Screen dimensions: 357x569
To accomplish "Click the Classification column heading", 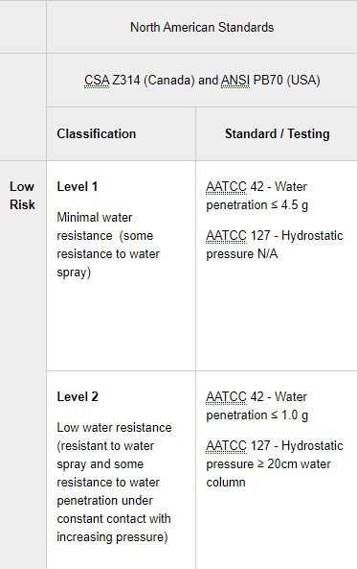I will point(97,134).
